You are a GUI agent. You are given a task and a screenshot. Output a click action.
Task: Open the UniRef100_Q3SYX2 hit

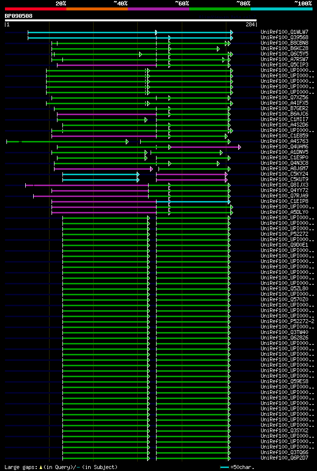pyautogui.click(x=284, y=431)
